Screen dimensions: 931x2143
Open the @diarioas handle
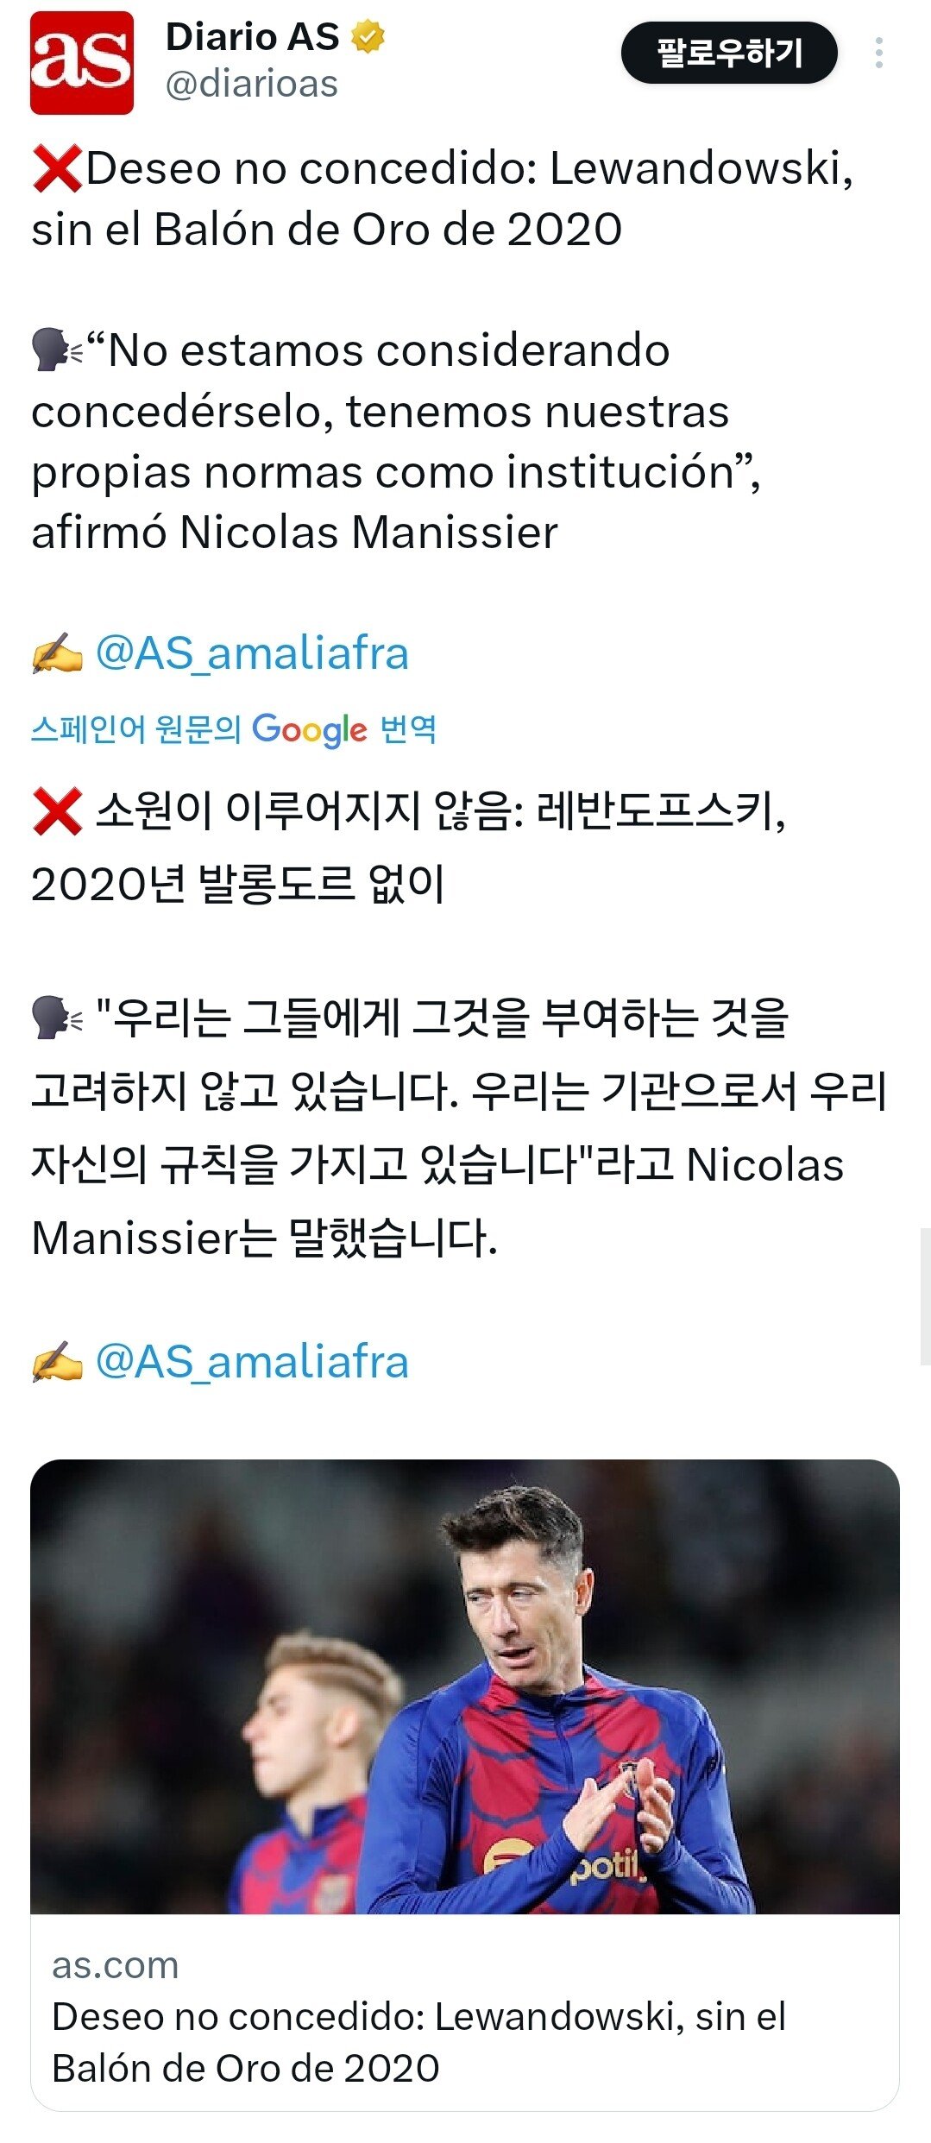[x=251, y=85]
